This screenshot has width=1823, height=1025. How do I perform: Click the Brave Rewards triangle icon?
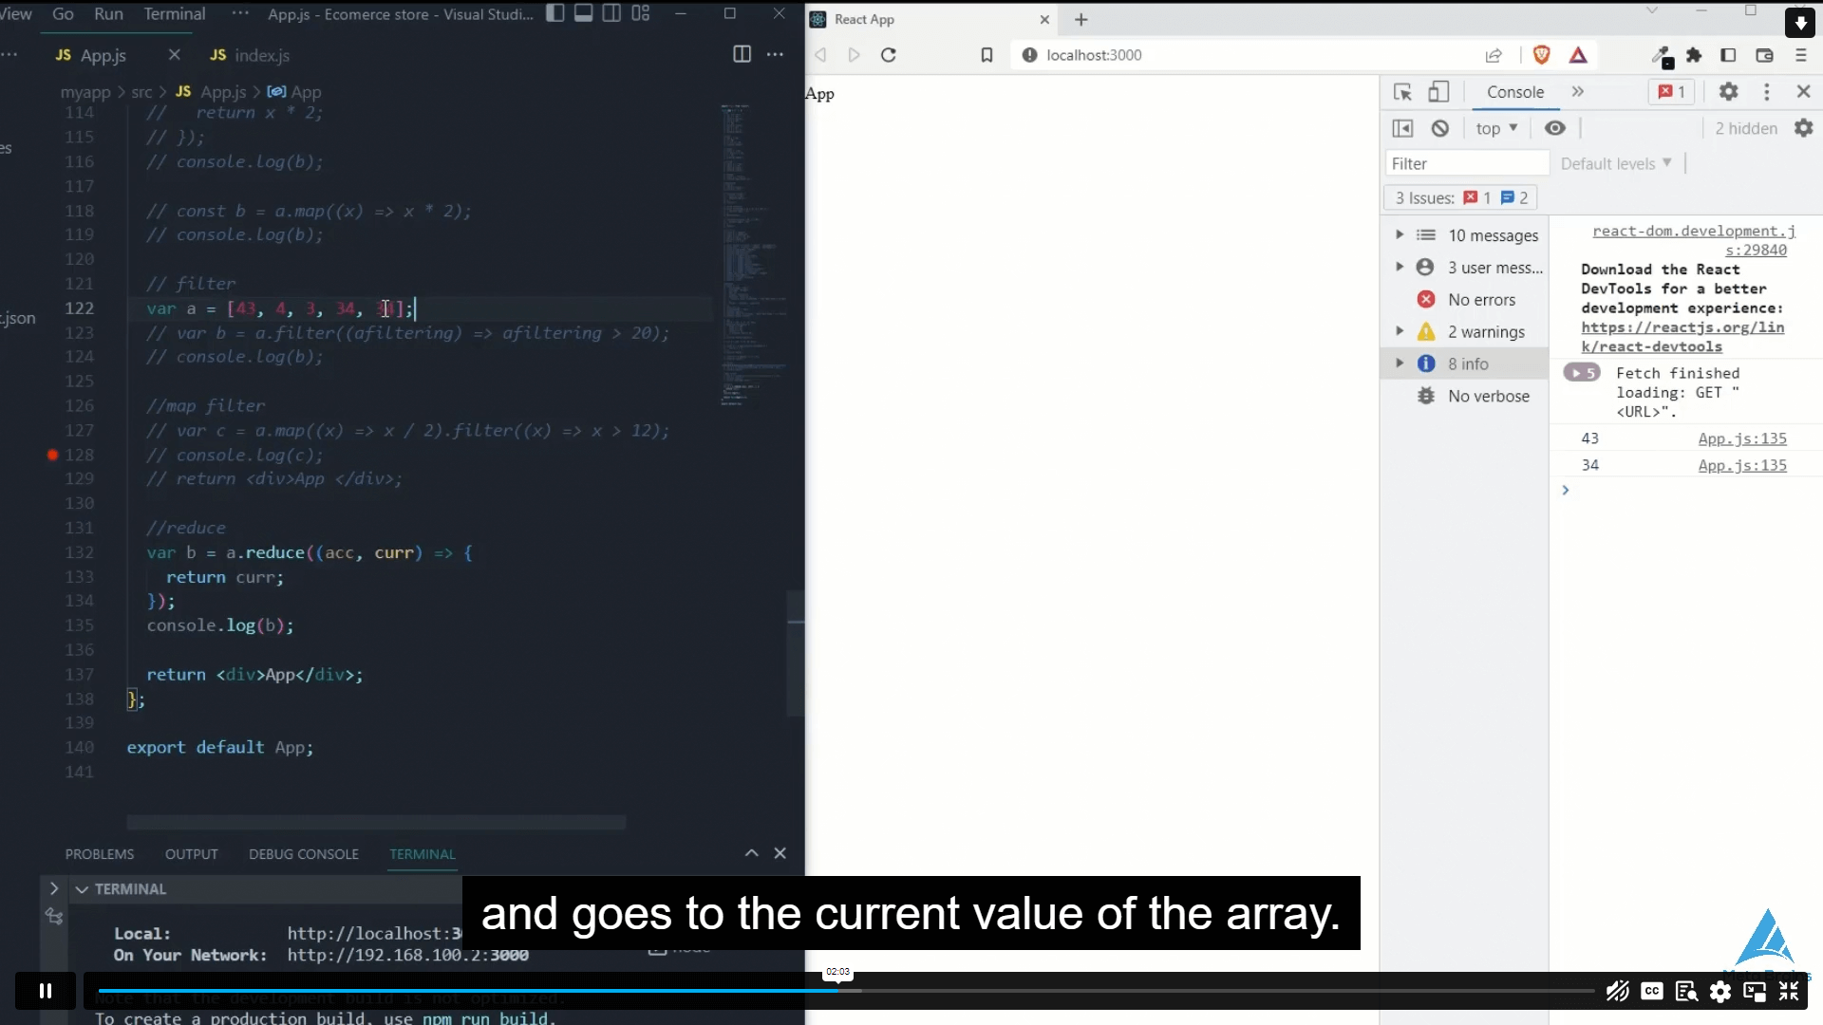point(1578,55)
